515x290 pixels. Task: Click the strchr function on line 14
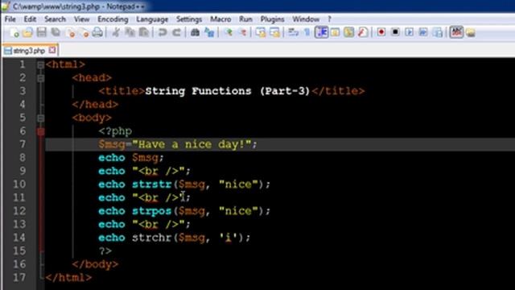click(152, 238)
